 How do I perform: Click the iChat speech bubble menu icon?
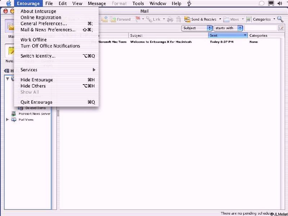point(261,3)
